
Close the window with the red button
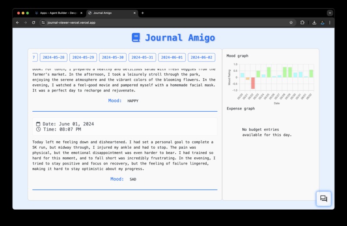(19, 13)
